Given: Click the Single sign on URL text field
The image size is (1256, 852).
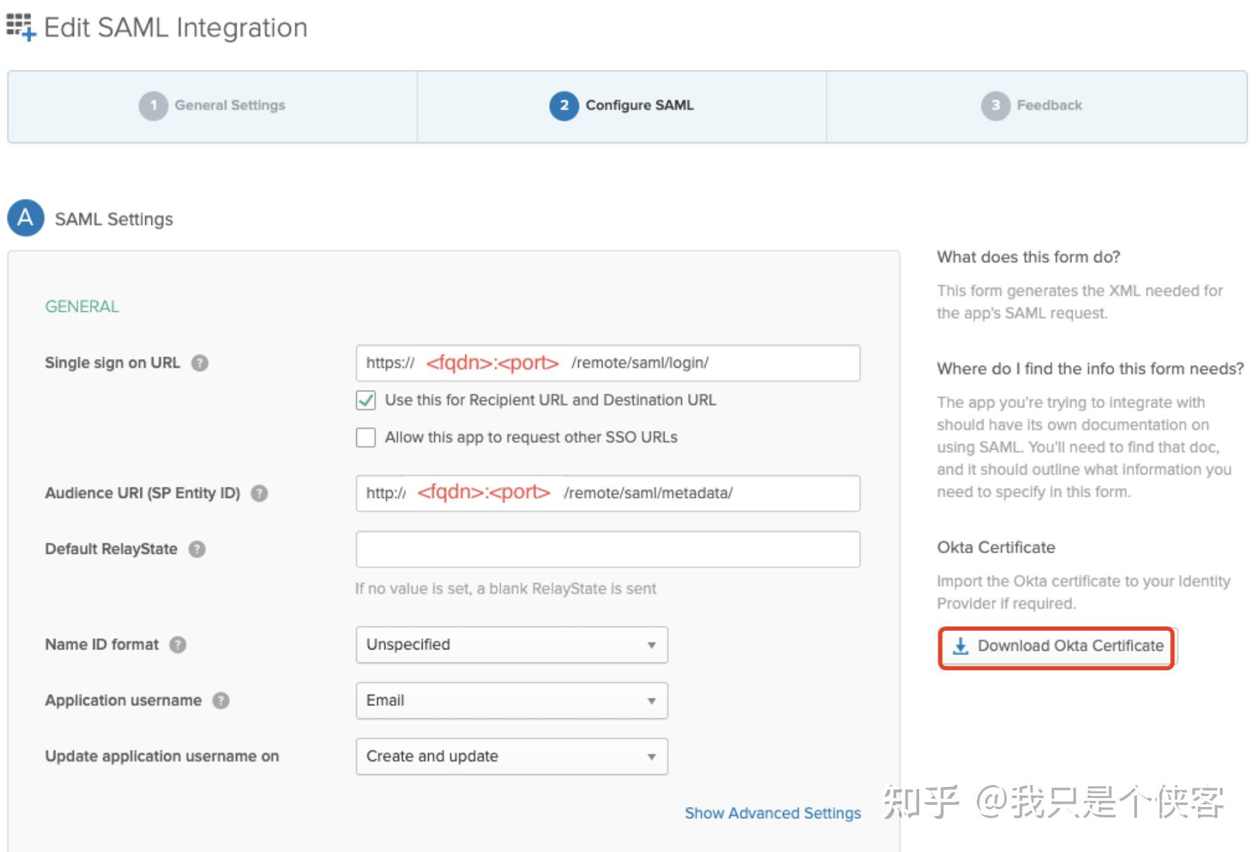Looking at the screenshot, I should tap(607, 362).
